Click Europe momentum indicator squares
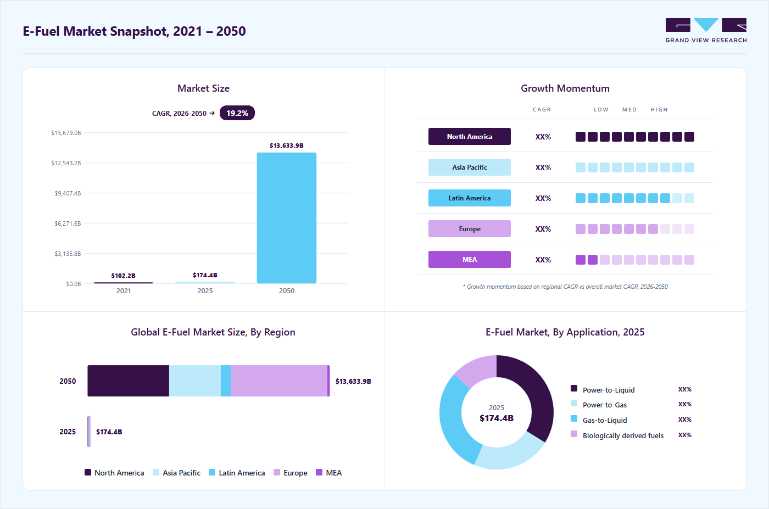769x509 pixels. 635,229
